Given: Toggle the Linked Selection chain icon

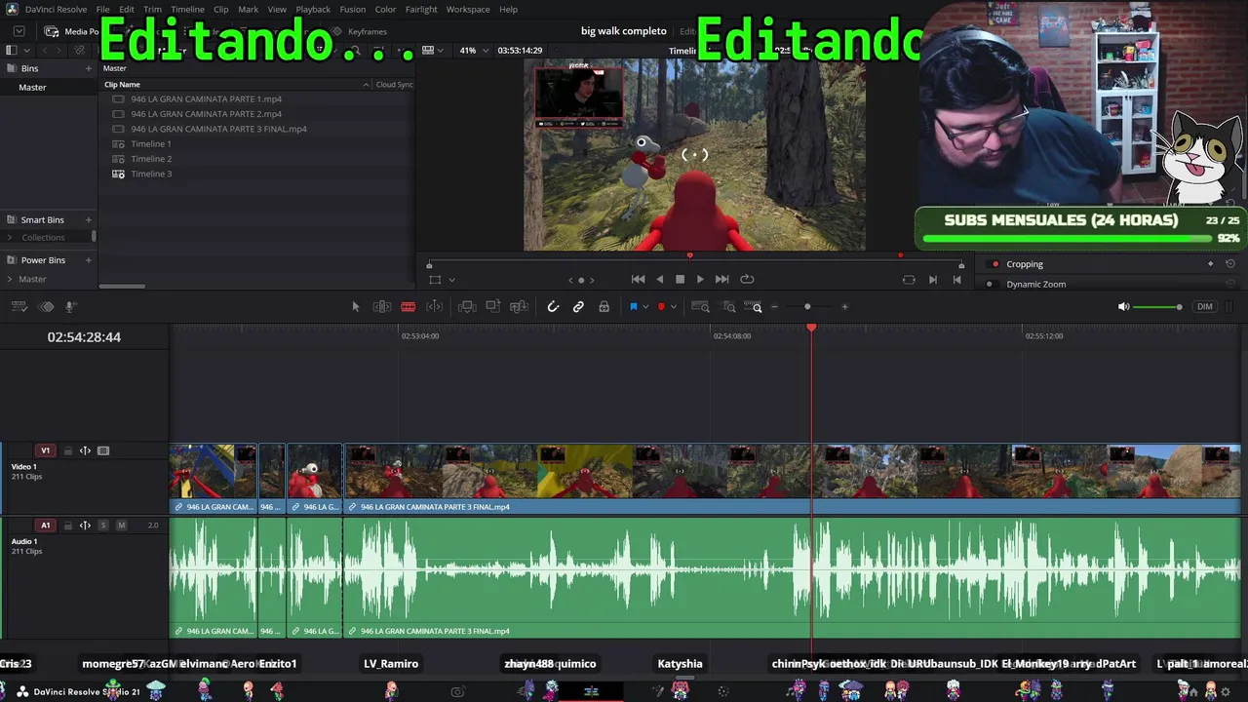Looking at the screenshot, I should pos(578,307).
